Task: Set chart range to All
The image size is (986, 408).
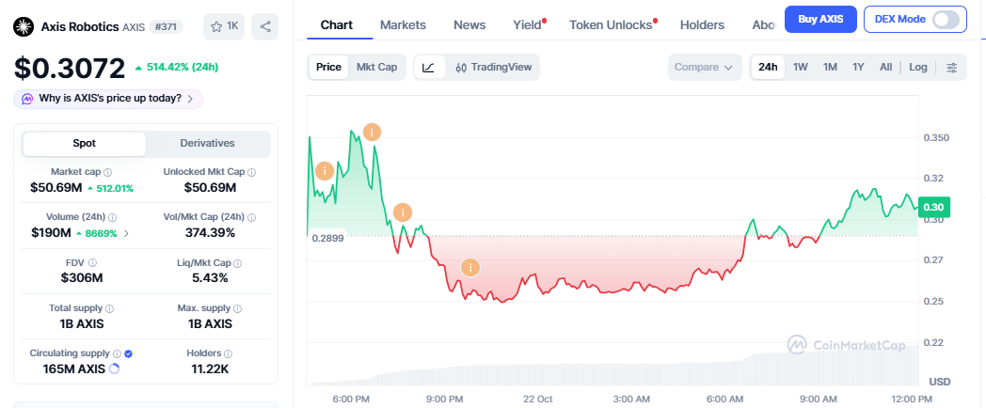Action: [x=885, y=68]
